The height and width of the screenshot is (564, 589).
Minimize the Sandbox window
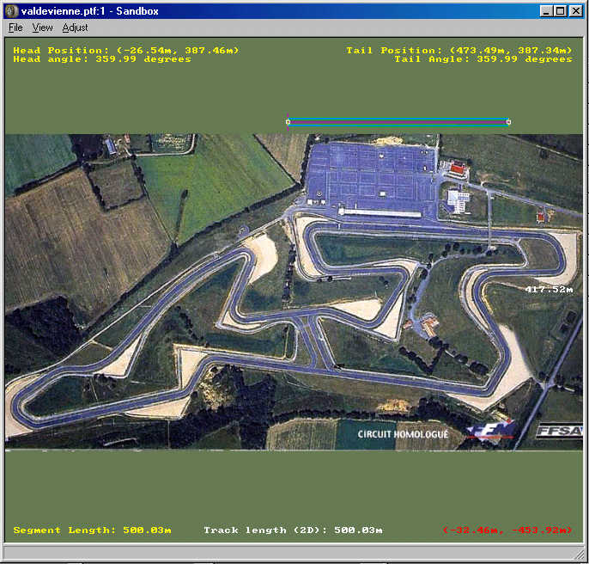546,11
